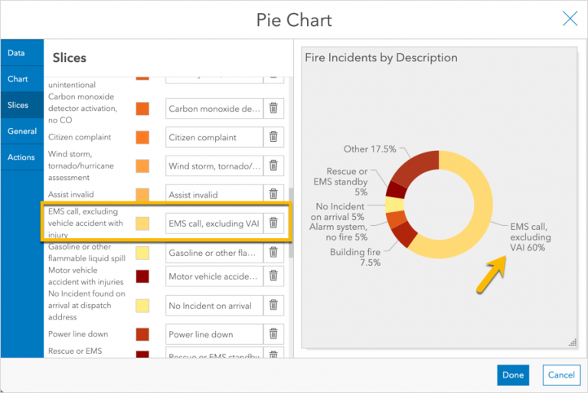Image resolution: width=588 pixels, height=393 pixels.
Task: Delete the Carbon monoxide detector slice
Action: coord(273,109)
